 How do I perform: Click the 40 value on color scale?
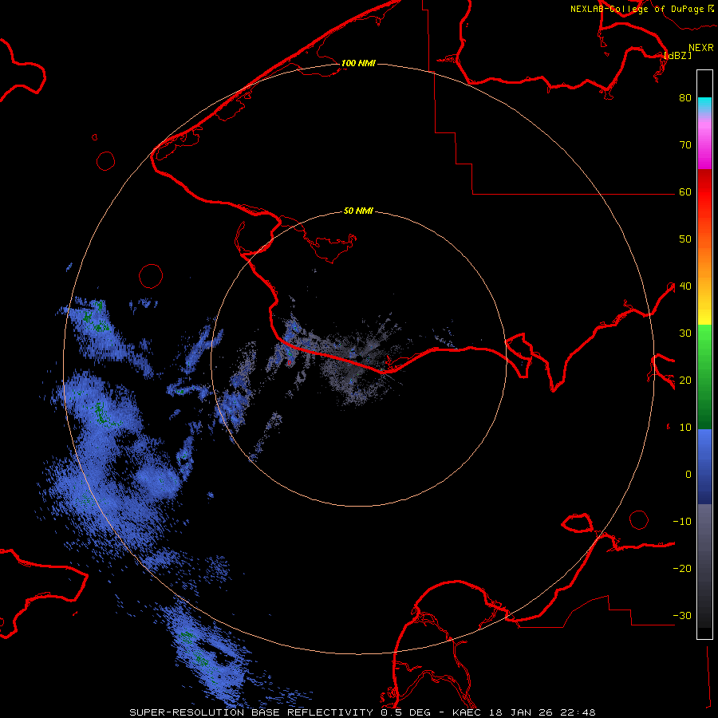(x=685, y=286)
